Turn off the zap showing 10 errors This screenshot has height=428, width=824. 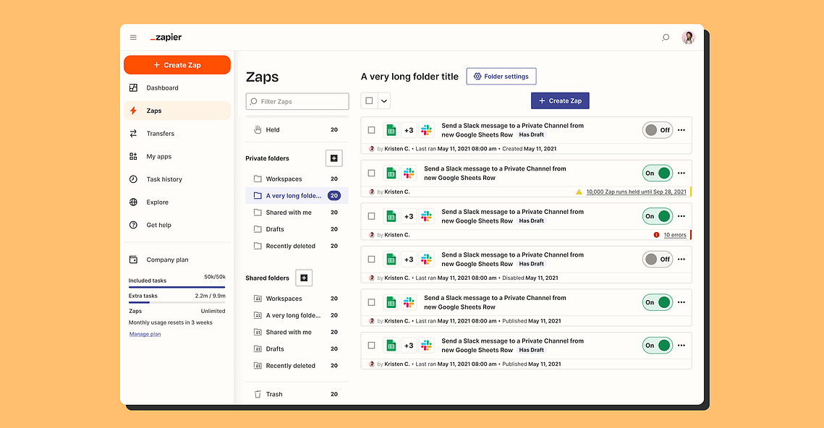[x=658, y=216]
